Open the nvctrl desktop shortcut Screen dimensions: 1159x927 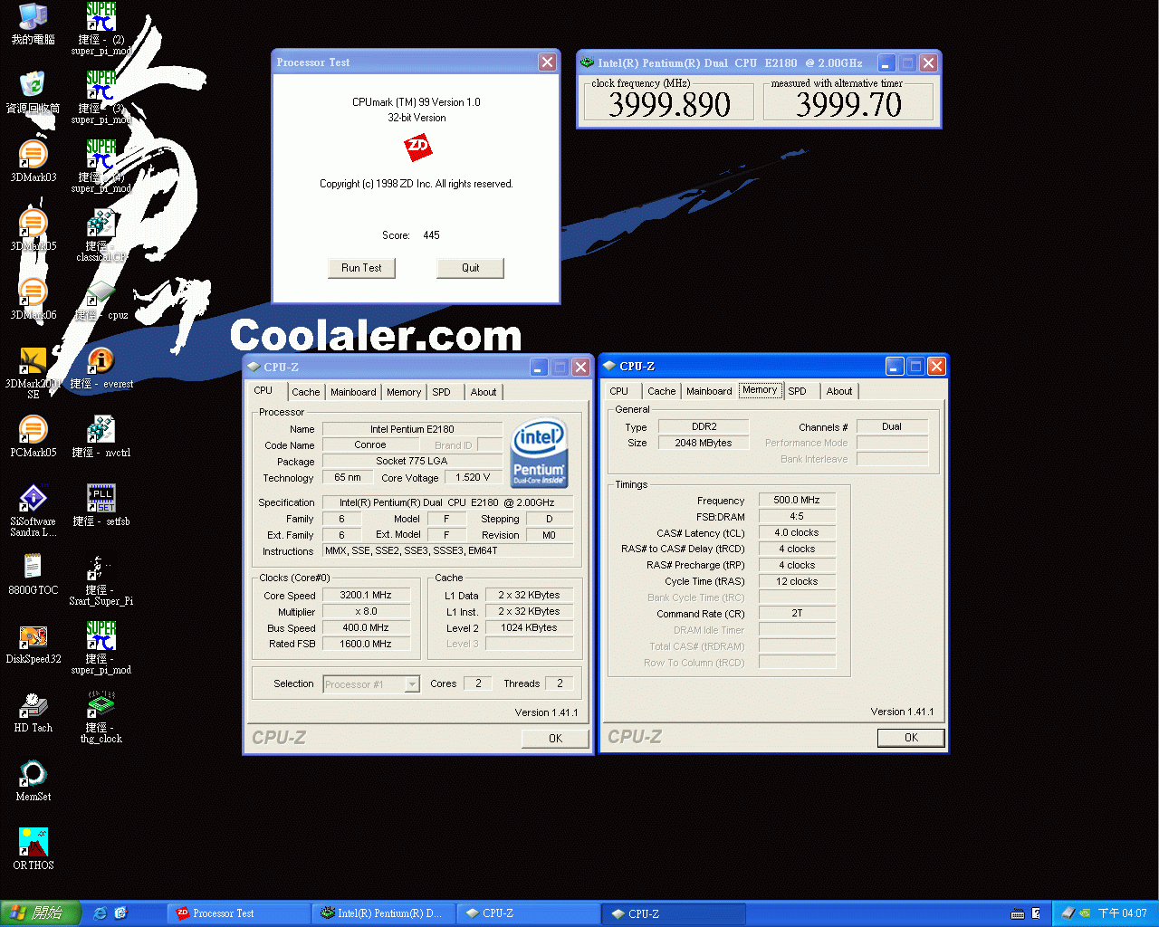click(101, 437)
